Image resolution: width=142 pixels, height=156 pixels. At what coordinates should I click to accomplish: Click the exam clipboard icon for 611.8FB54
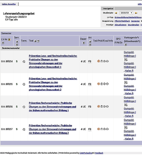coord(102,61)
